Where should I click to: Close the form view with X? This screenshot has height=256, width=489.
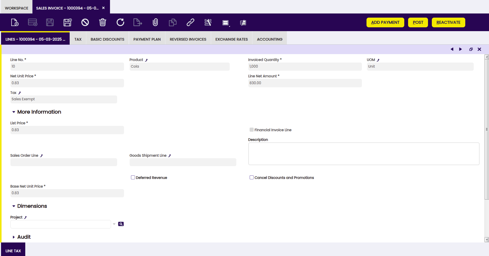(x=479, y=49)
